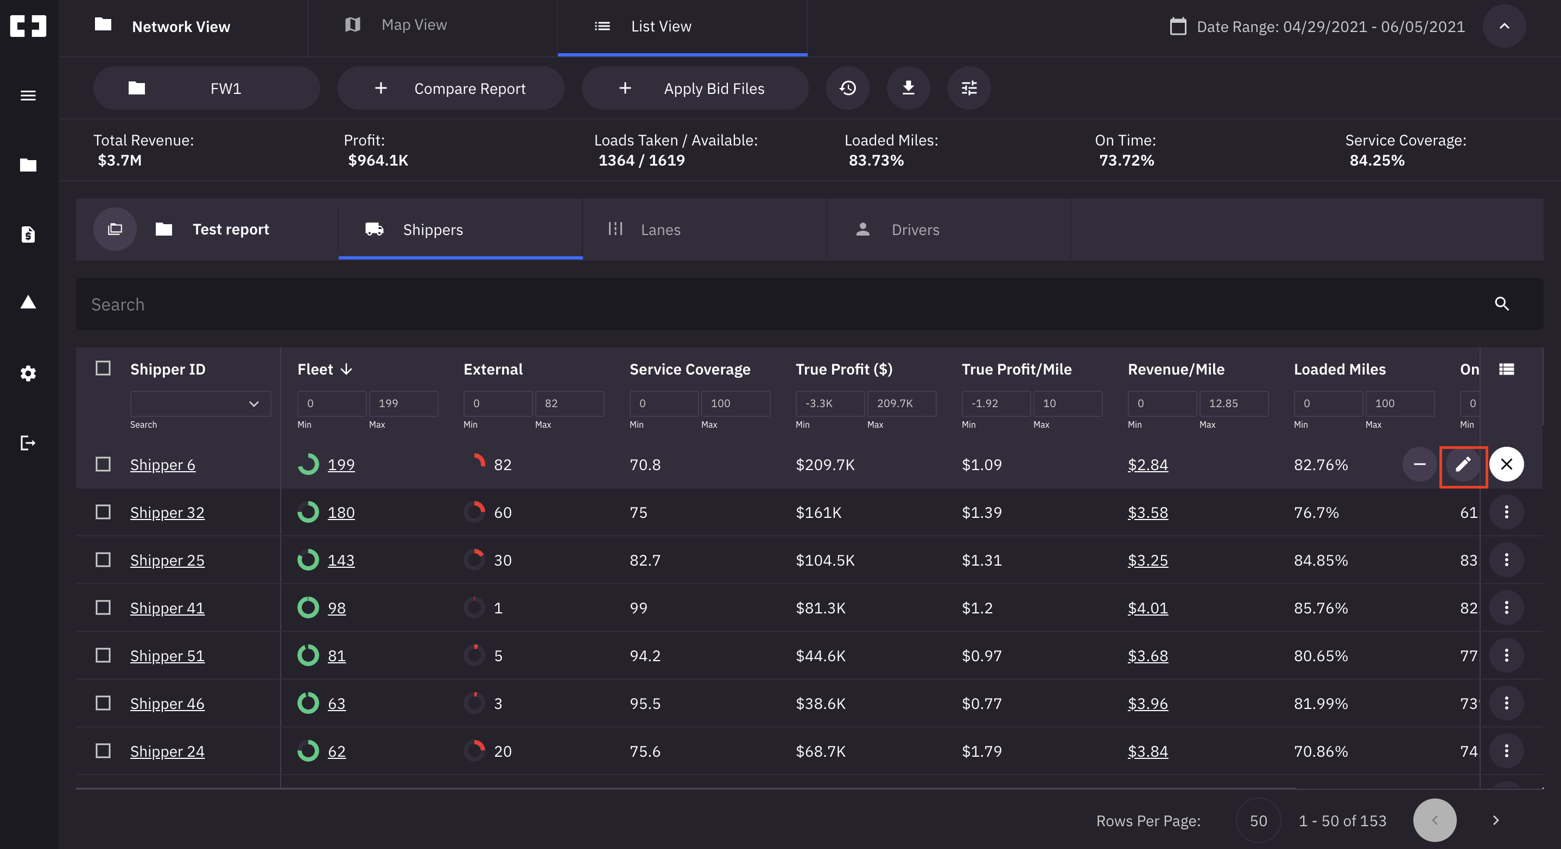Open the settings gear in the sidebar

point(28,373)
